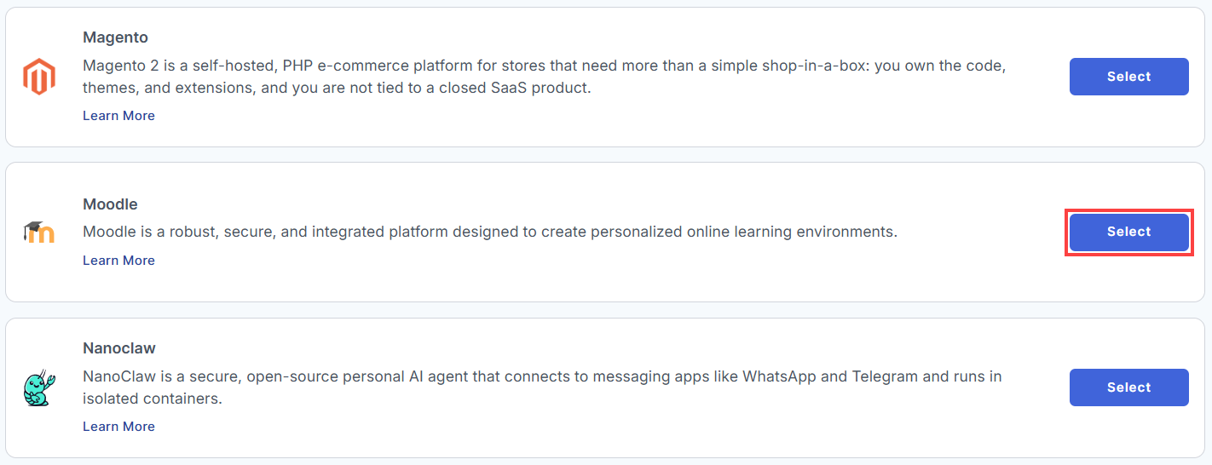The image size is (1212, 465).
Task: Click the Moodle logo icon
Action: [39, 232]
